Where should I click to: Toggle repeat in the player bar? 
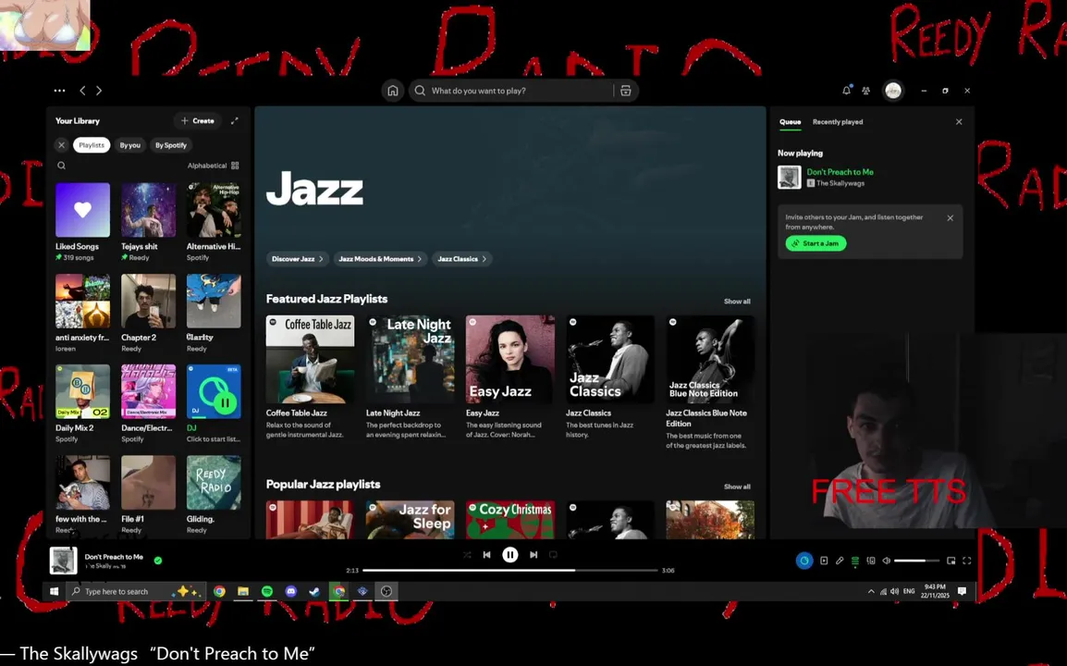[553, 554]
